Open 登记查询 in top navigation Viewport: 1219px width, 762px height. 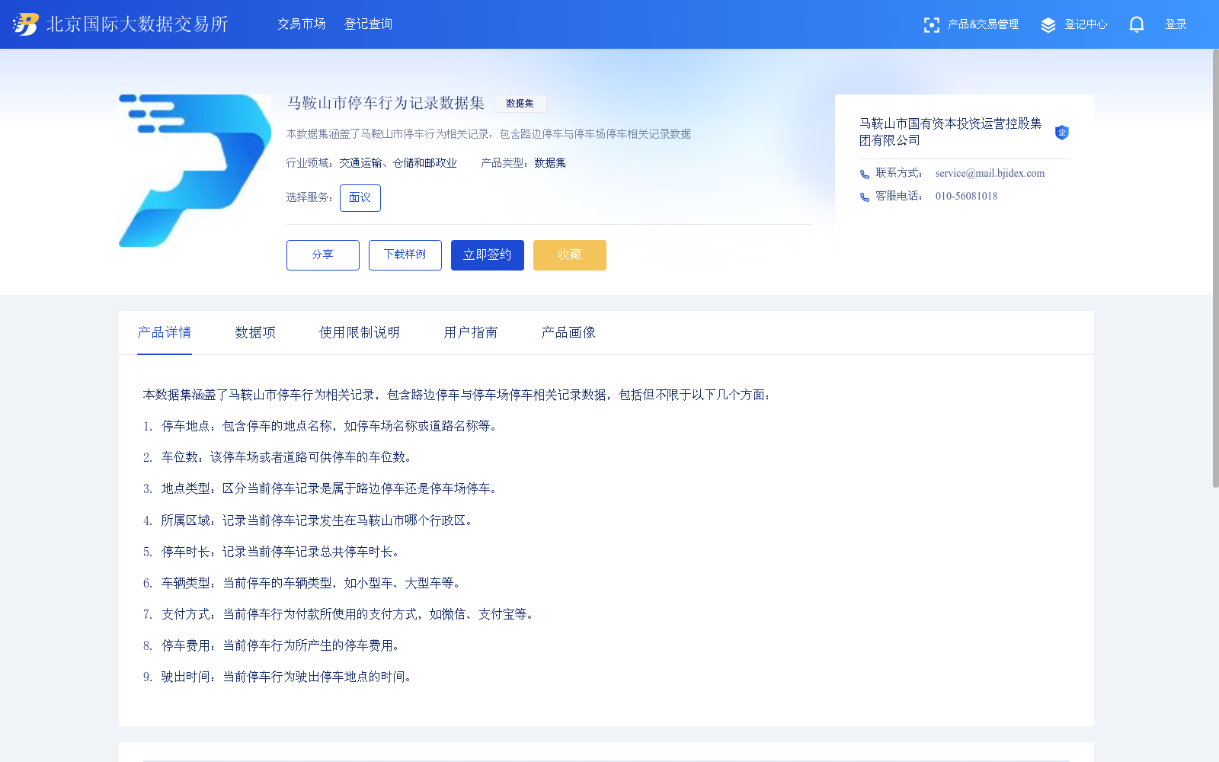[369, 24]
